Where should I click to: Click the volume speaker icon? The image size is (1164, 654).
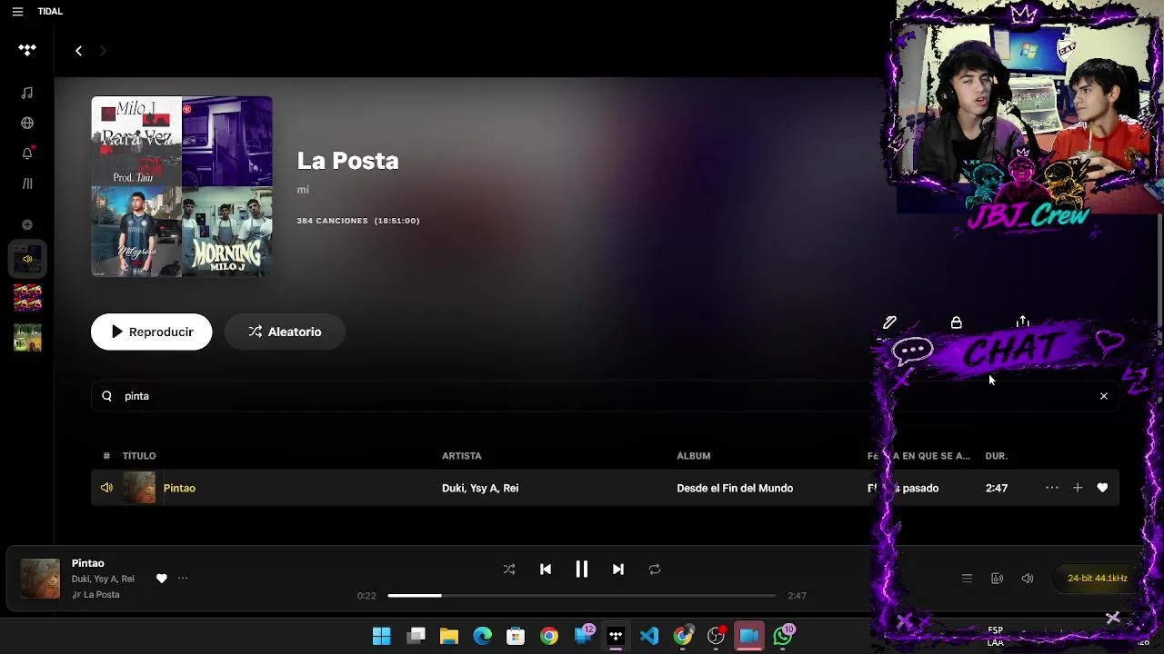click(x=1028, y=579)
